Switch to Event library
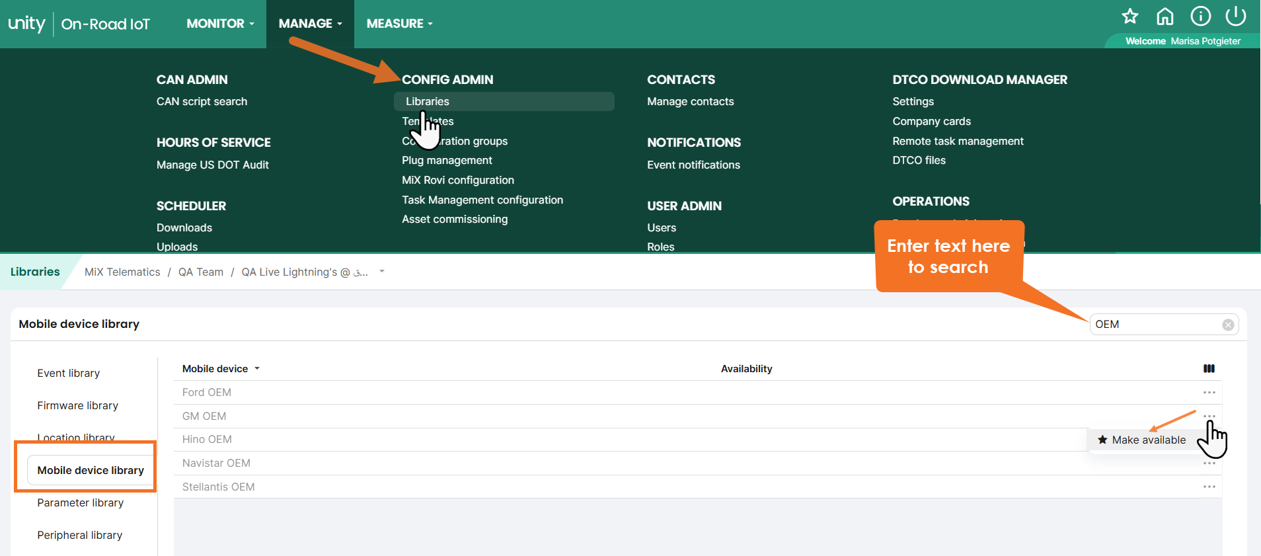This screenshot has height=556, width=1261. tap(69, 373)
